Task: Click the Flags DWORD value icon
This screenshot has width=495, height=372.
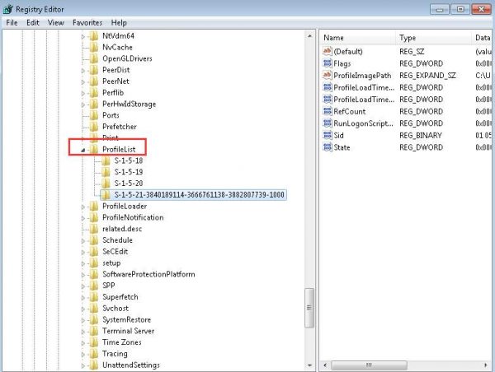Action: (x=327, y=63)
